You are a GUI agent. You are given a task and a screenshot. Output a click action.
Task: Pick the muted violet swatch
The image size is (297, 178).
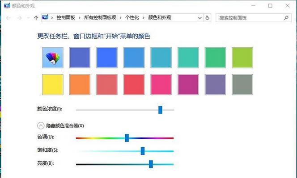(x=215, y=85)
